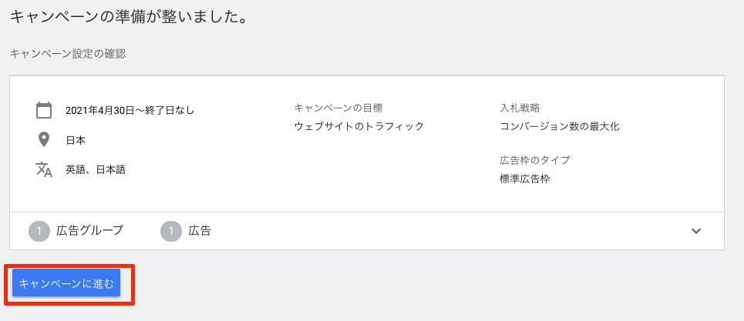Expand the ad group summary chevron
Image resolution: width=744 pixels, height=321 pixels.
click(x=696, y=231)
